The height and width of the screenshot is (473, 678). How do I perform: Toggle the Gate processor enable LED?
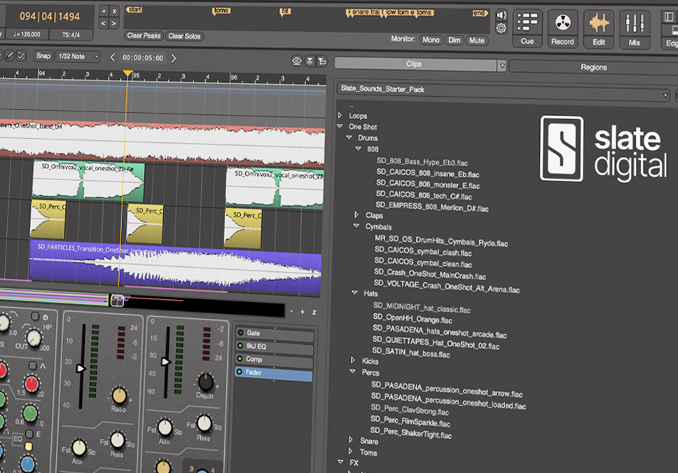pyautogui.click(x=240, y=334)
